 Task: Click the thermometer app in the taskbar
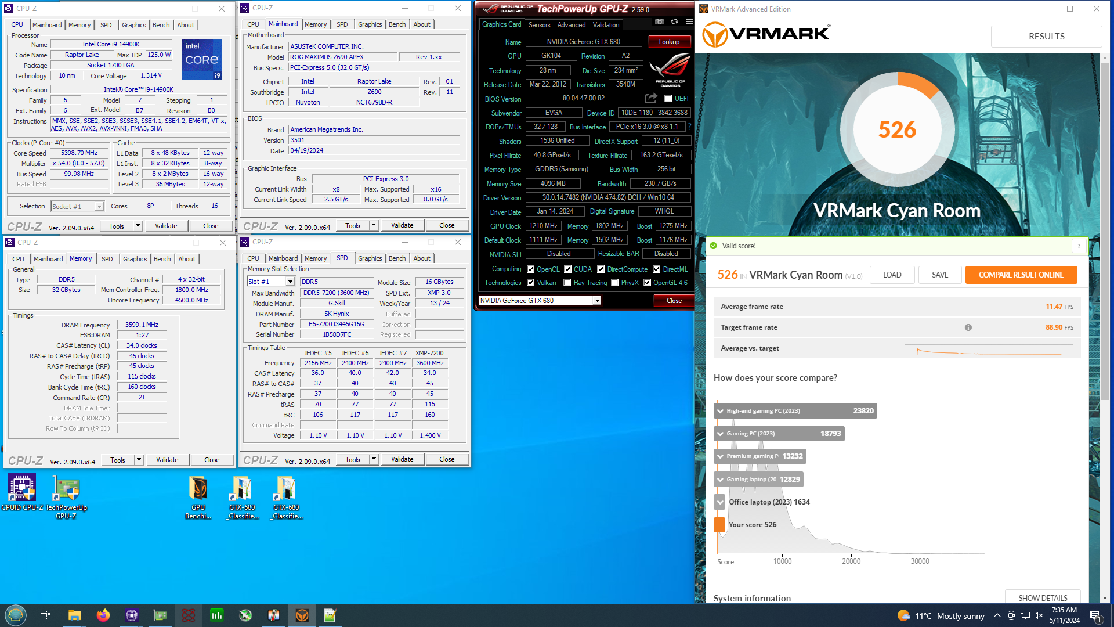pos(274,615)
